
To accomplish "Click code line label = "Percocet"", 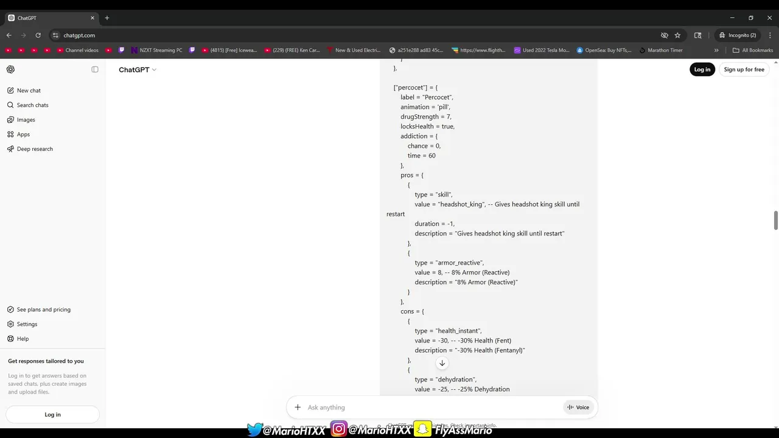I will pyautogui.click(x=427, y=97).
